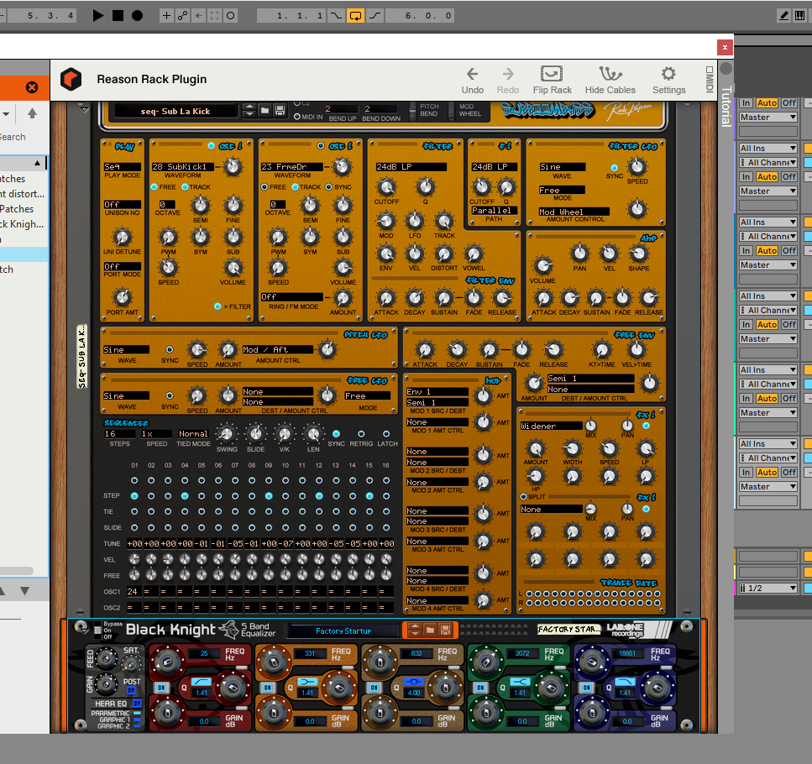Image resolution: width=812 pixels, height=764 pixels.
Task: Open the sequencer TIED MODE selector 'Normal'
Action: (193, 434)
